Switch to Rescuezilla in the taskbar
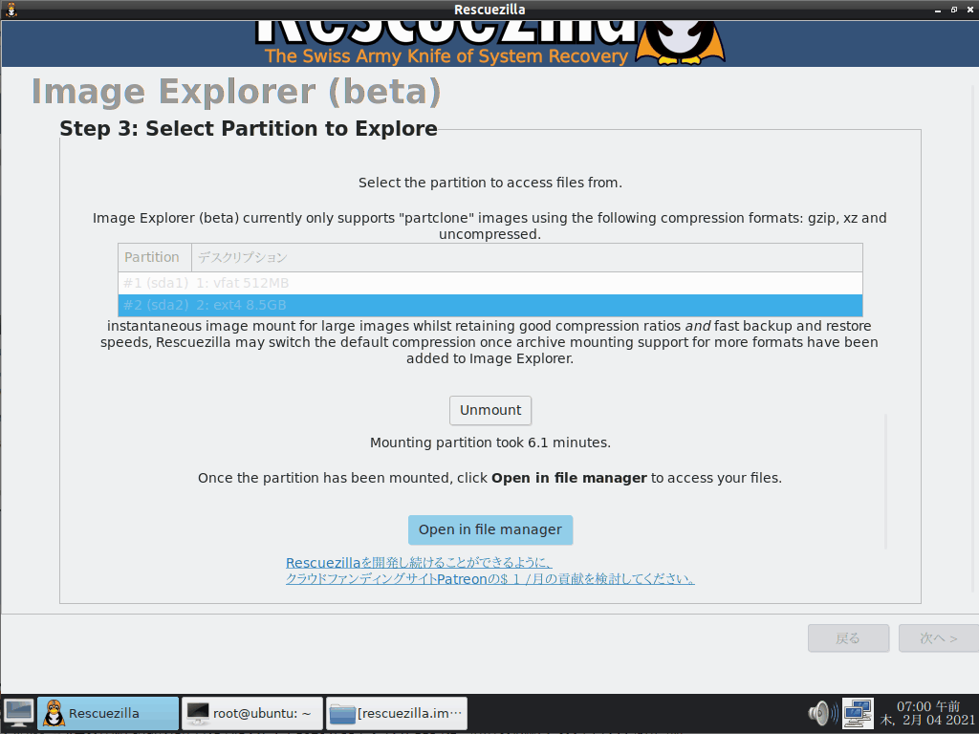The width and height of the screenshot is (979, 734). 108,713
